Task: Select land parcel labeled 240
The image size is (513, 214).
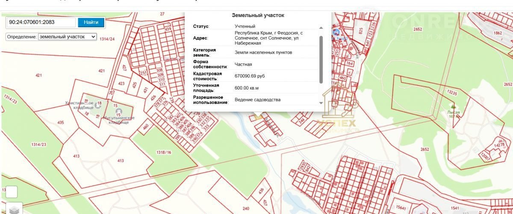Action: point(245,208)
